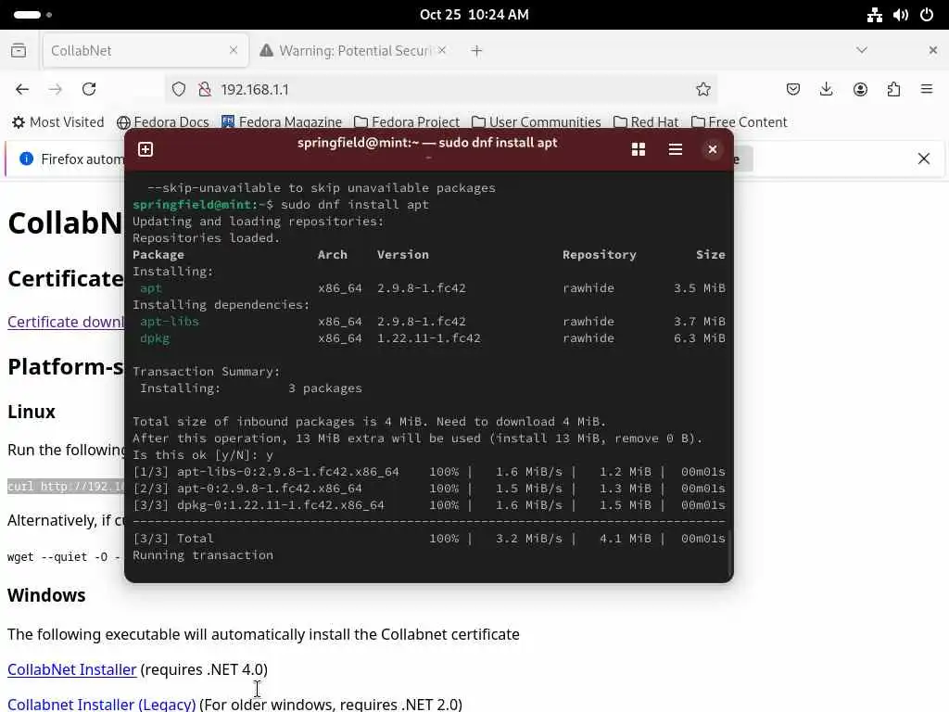Image resolution: width=949 pixels, height=712 pixels.
Task: Click the Running transaction line in terminal
Action: [203, 555]
